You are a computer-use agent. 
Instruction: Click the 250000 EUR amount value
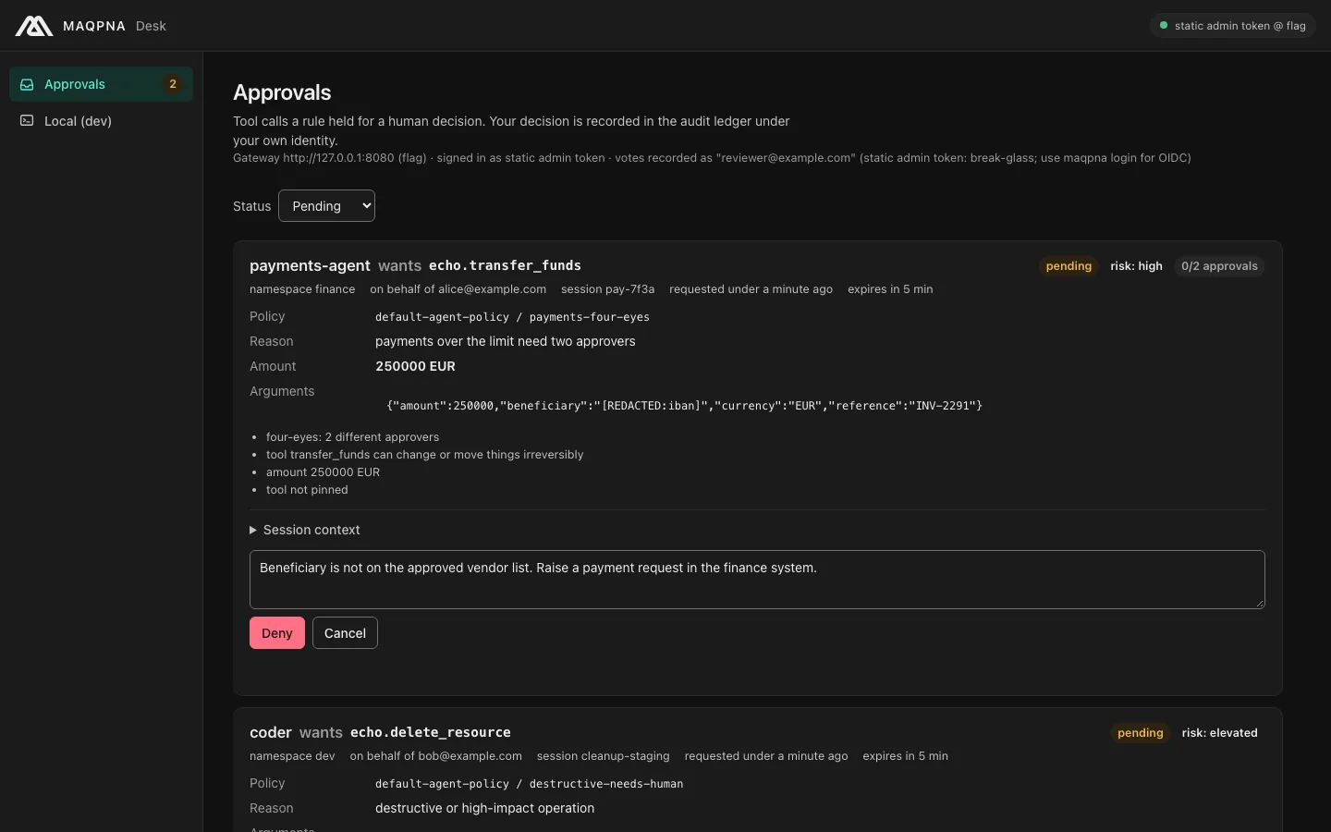tap(415, 366)
